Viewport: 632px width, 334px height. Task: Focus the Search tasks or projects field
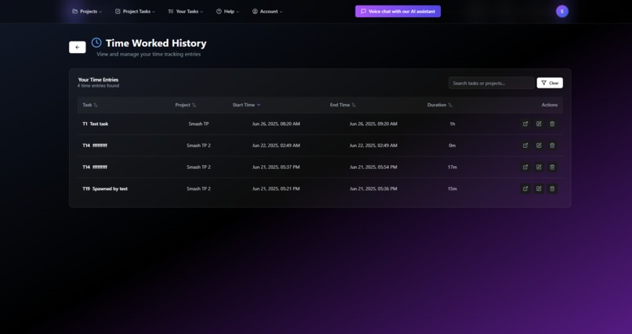pos(492,83)
